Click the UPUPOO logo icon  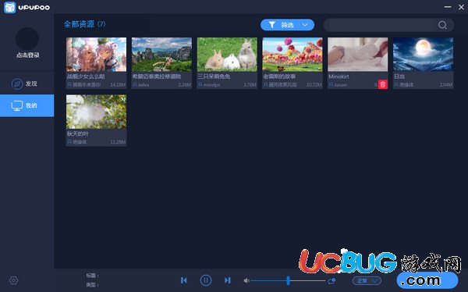(x=9, y=7)
